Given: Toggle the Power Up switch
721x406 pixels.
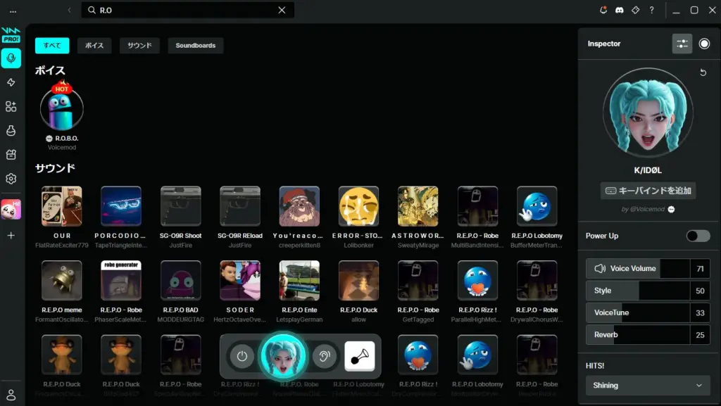Looking at the screenshot, I should [698, 236].
